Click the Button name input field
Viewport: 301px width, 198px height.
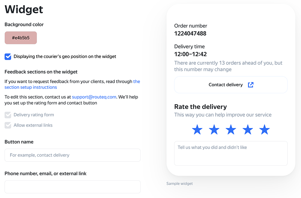click(x=73, y=155)
